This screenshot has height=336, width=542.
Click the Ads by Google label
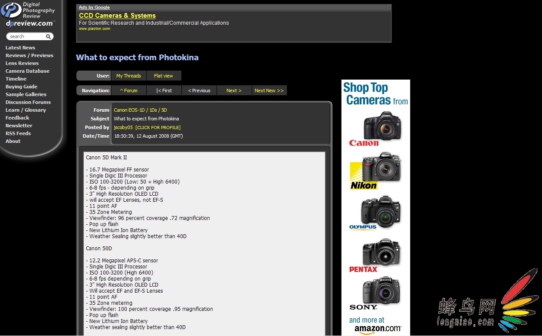pos(94,7)
